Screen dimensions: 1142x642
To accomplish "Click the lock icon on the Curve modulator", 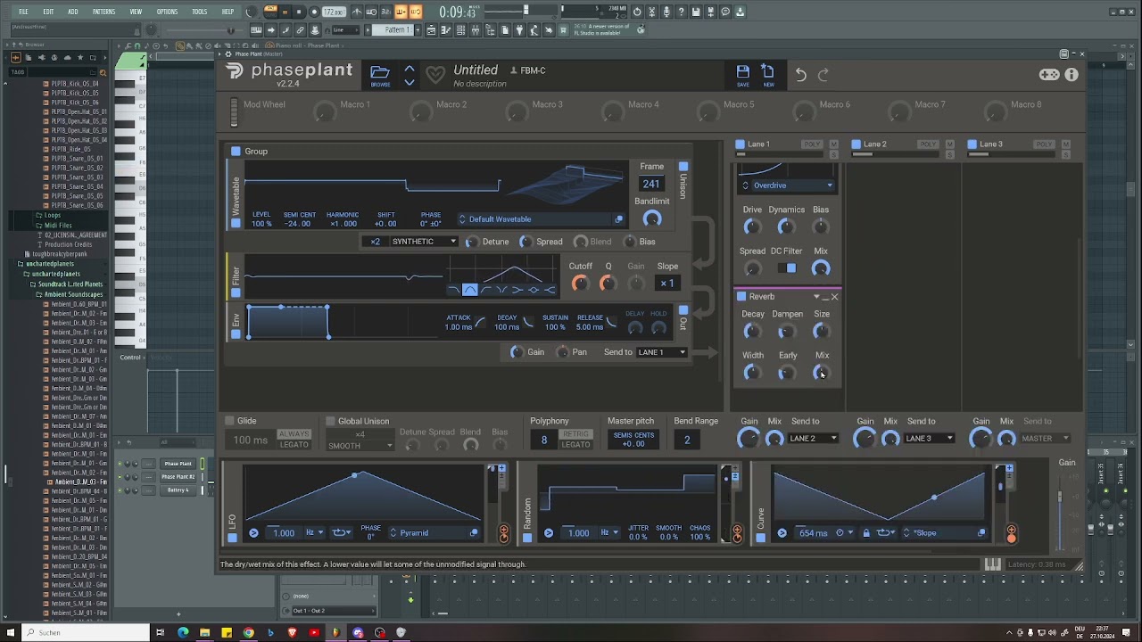I will pyautogui.click(x=865, y=533).
